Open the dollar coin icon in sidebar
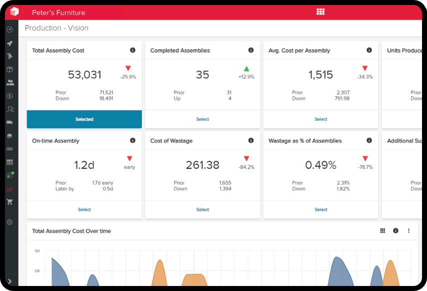 tap(10, 96)
